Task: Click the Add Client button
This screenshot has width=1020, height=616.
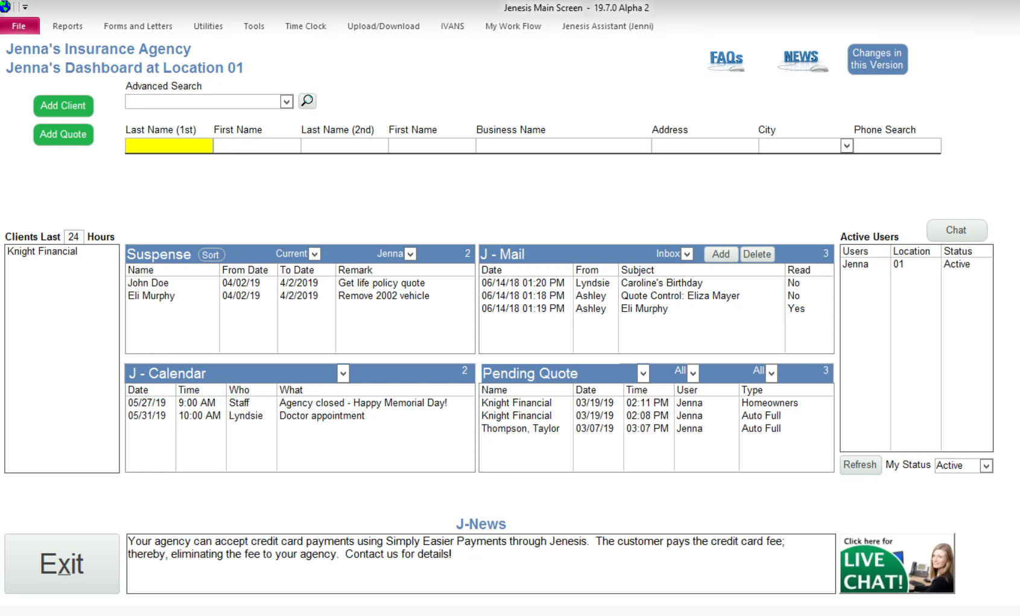Action: click(63, 106)
